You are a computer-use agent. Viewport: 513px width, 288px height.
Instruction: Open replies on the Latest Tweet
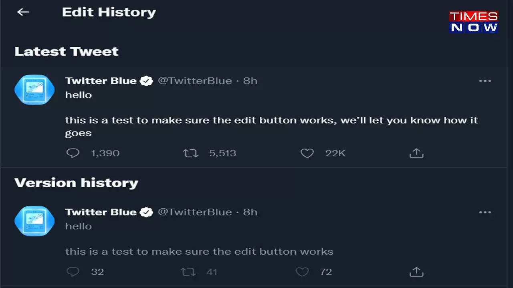pyautogui.click(x=73, y=153)
